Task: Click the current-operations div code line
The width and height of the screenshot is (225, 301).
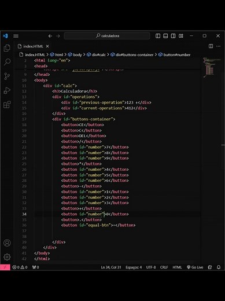Action: click(104, 108)
